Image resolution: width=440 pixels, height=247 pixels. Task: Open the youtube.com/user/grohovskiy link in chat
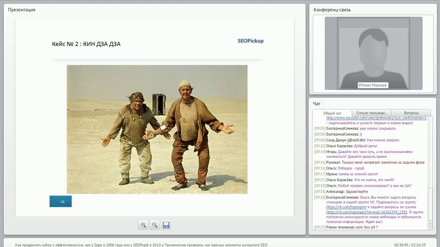point(376,118)
